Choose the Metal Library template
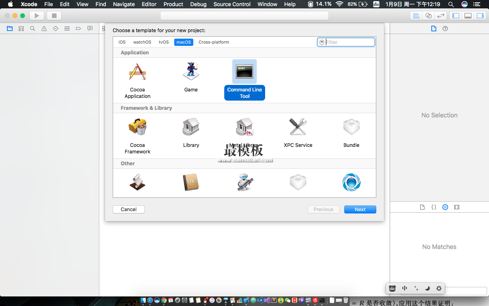489x306 pixels. tap(244, 132)
